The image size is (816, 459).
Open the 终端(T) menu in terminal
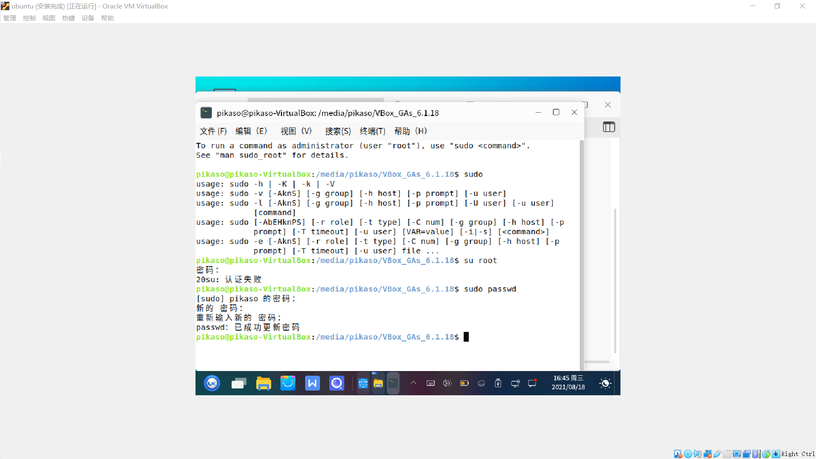coord(372,131)
